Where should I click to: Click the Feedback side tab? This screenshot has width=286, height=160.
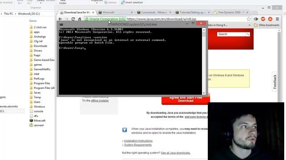tap(274, 82)
